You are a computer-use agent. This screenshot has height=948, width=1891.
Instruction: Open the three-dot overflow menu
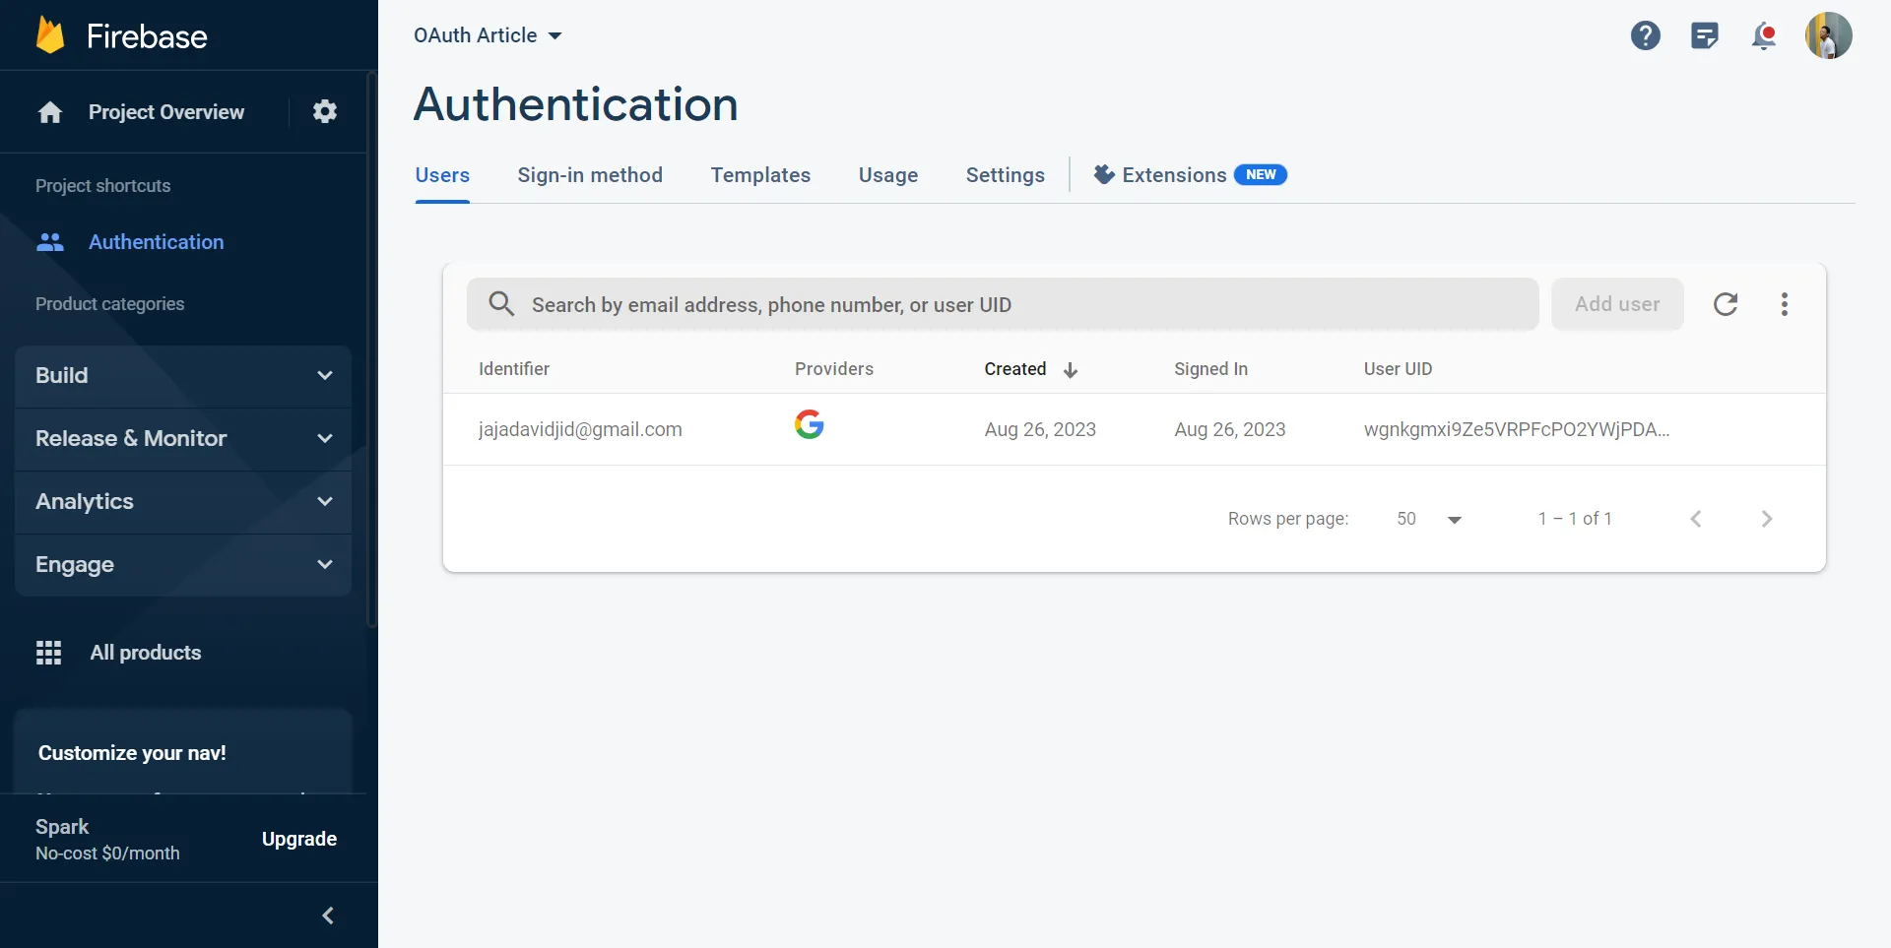pyautogui.click(x=1786, y=303)
